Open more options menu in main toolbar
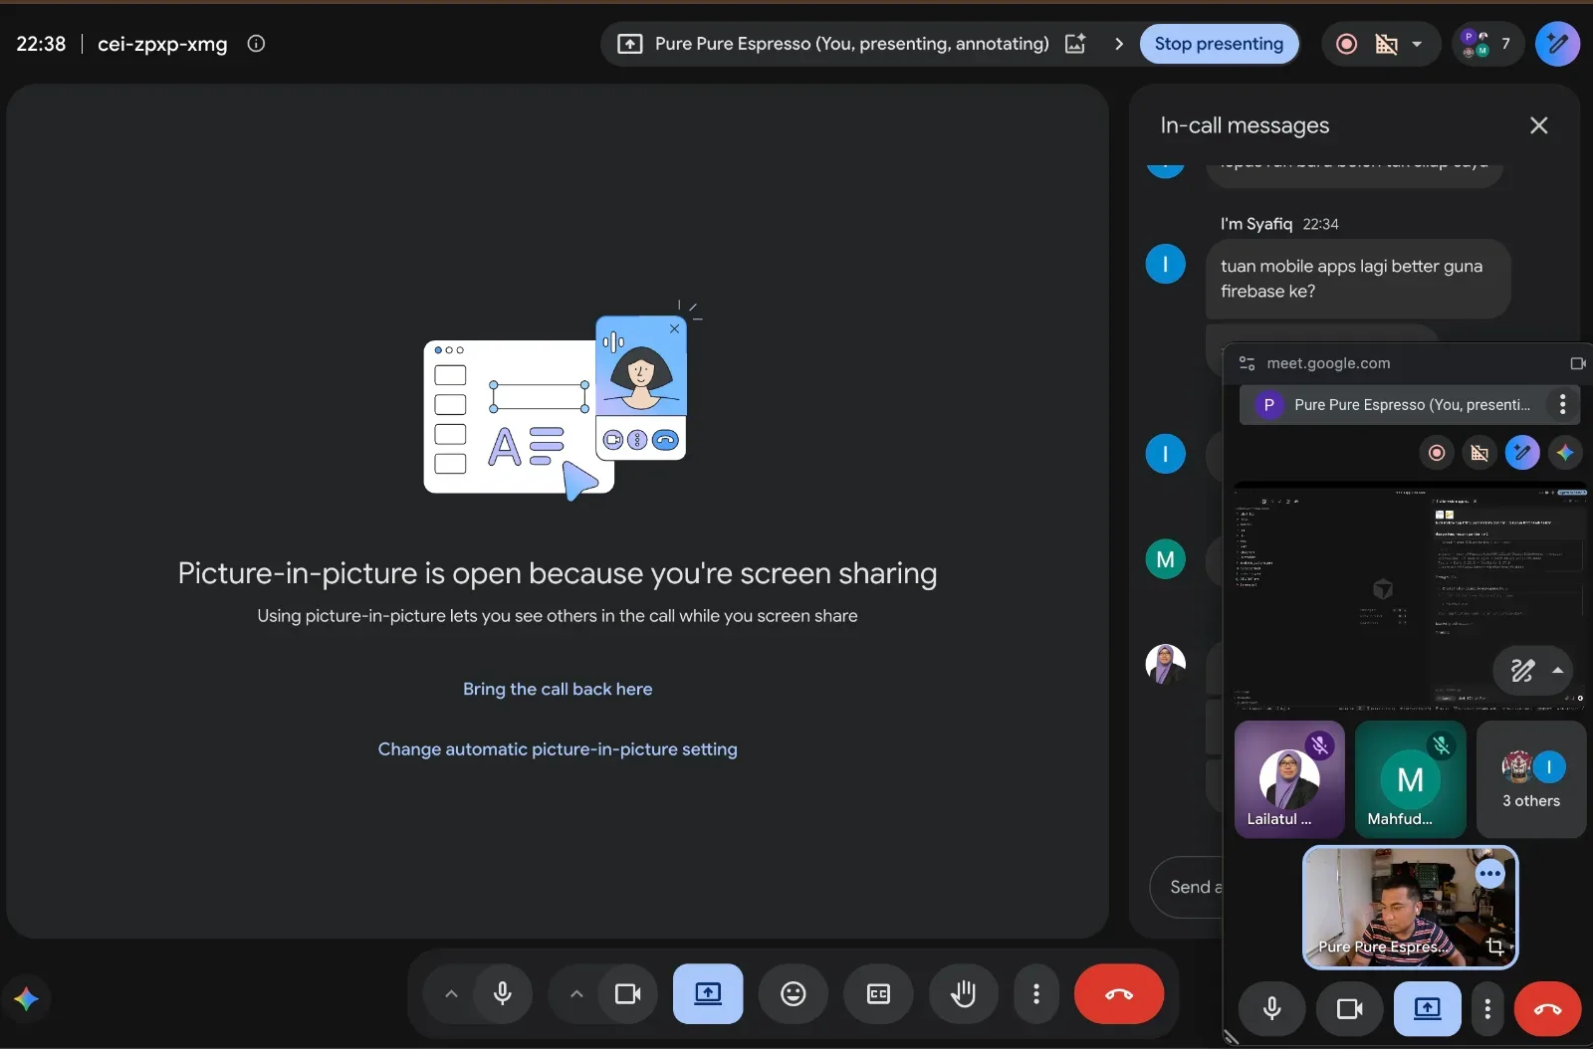This screenshot has width=1593, height=1049. tap(1036, 993)
